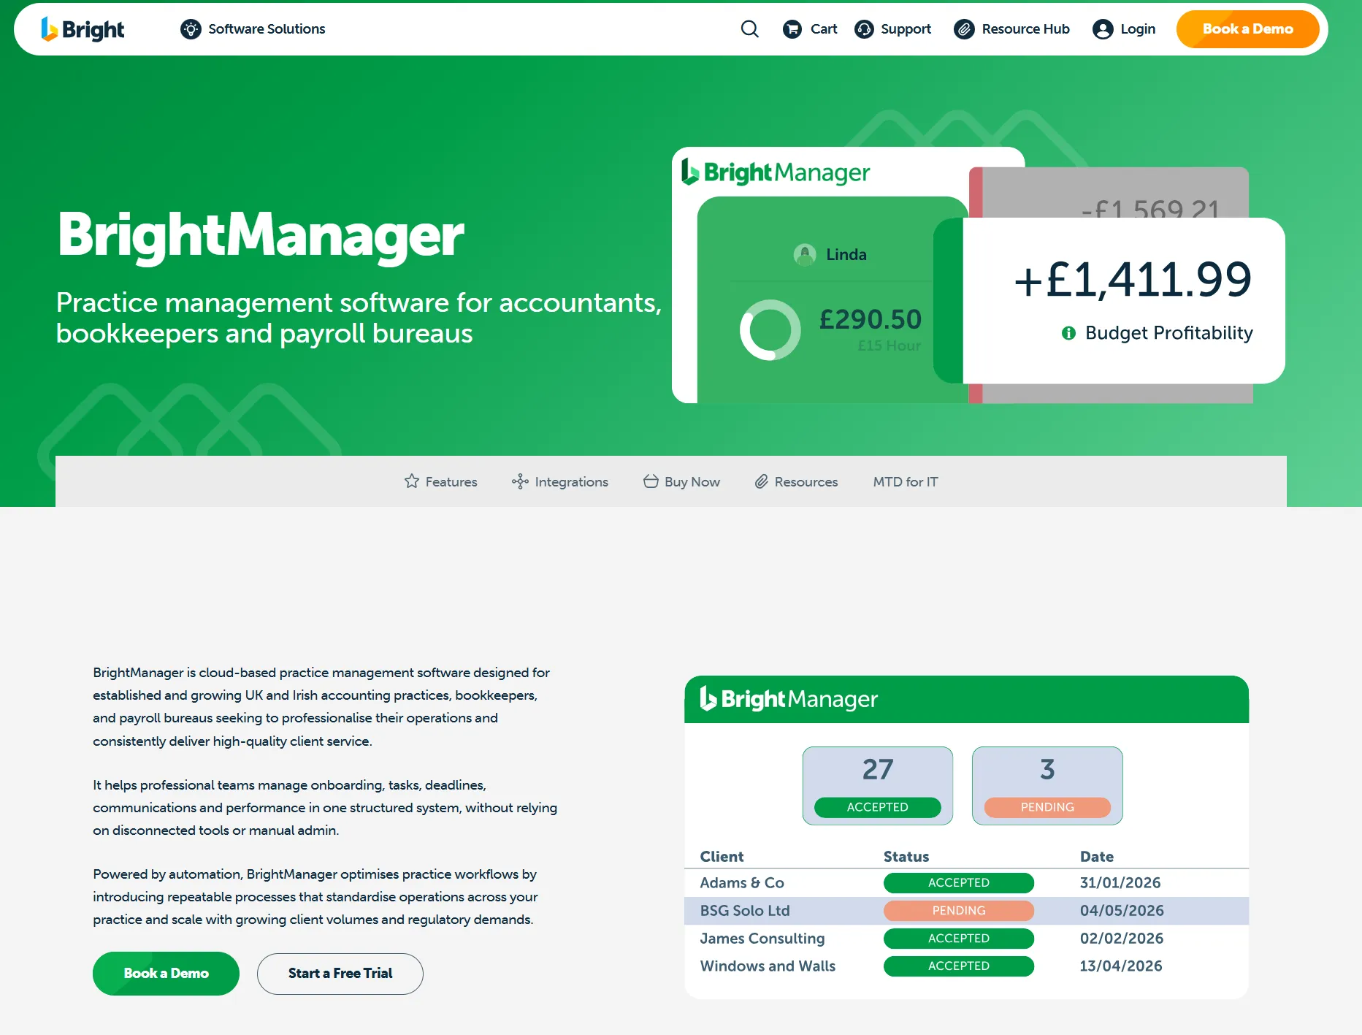The height and width of the screenshot is (1035, 1362).
Task: Click the Pending badge for BSG Solo Ltd
Action: (959, 910)
